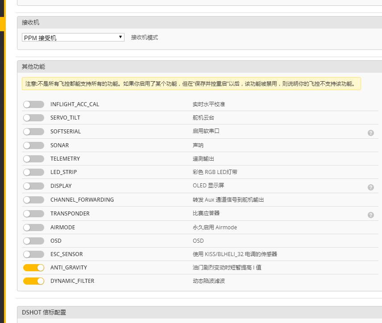The image size is (382, 323).
Task: Disable the ANTI_GRAVITY toggle
Action: point(33,268)
